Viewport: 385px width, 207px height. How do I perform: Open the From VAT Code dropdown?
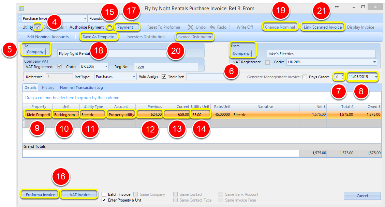374,62
